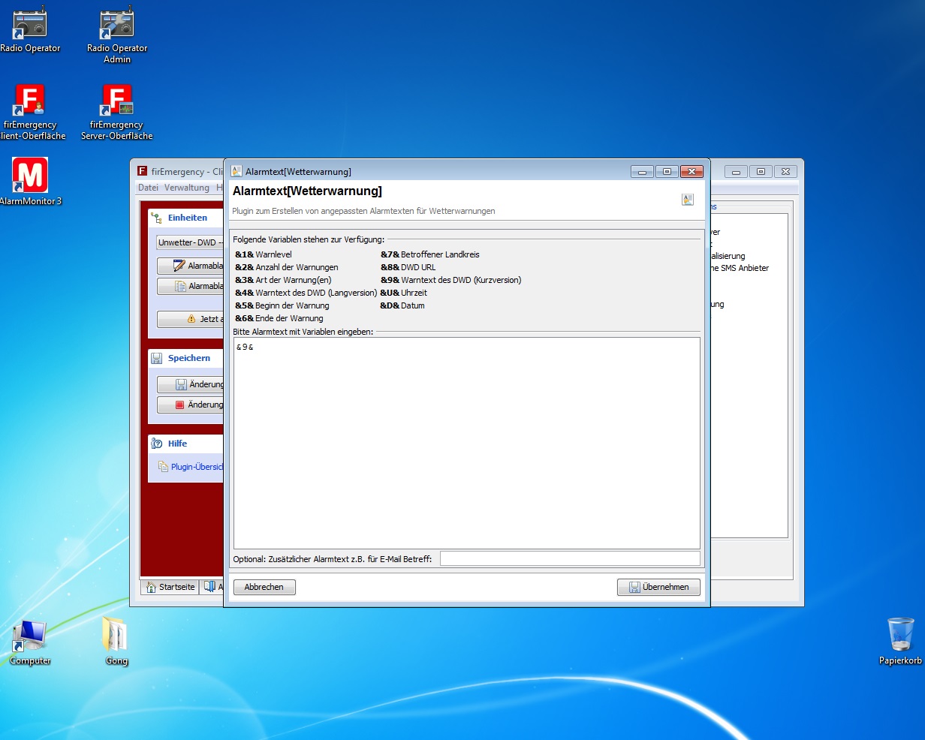925x740 pixels.
Task: Open the Plugin-Übersicht help link
Action: point(195,467)
